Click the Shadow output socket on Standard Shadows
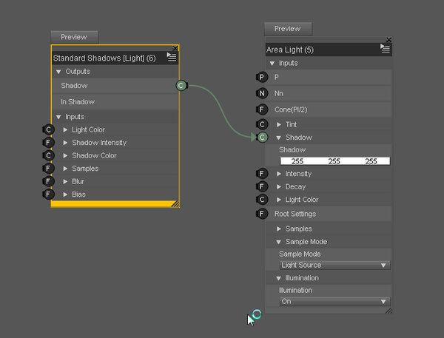This screenshot has height=338, width=444. (x=181, y=86)
